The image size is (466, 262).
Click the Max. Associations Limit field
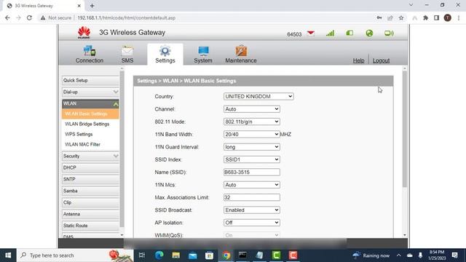click(252, 197)
